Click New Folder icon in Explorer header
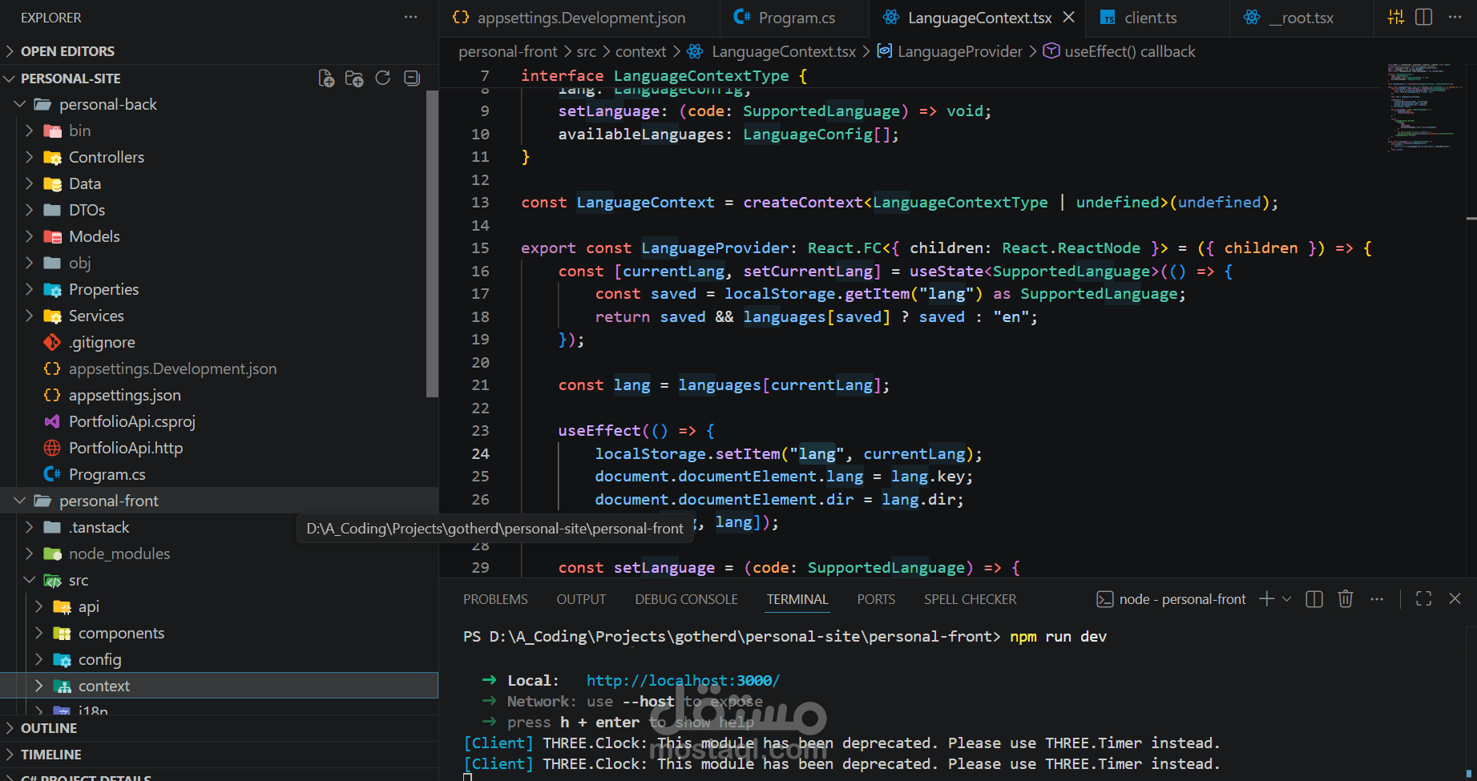The image size is (1477, 781). (354, 79)
